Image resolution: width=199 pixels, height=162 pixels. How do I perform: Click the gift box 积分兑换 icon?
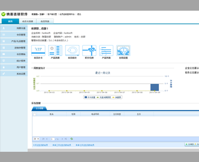tap(89, 50)
